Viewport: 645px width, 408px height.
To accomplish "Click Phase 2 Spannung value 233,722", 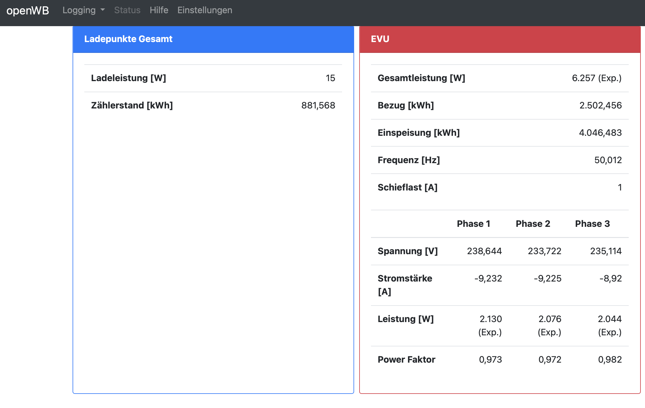I will 544,251.
